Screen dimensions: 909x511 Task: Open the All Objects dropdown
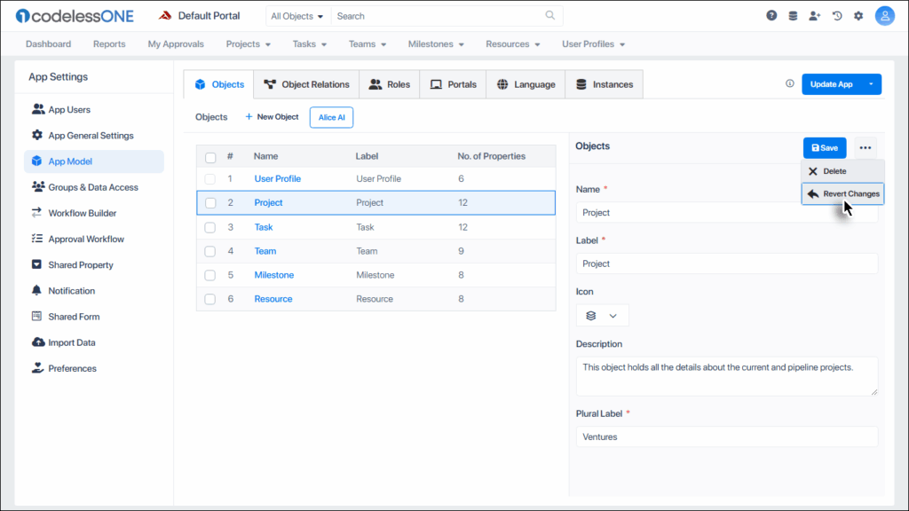coord(297,16)
